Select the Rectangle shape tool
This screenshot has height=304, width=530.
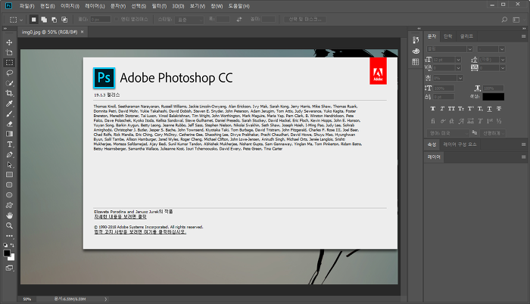[x=9, y=175]
